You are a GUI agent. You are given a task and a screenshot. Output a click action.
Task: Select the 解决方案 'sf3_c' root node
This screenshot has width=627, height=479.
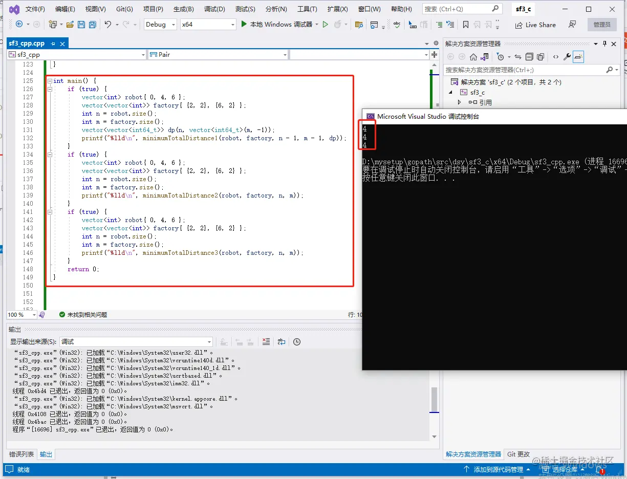coord(510,82)
